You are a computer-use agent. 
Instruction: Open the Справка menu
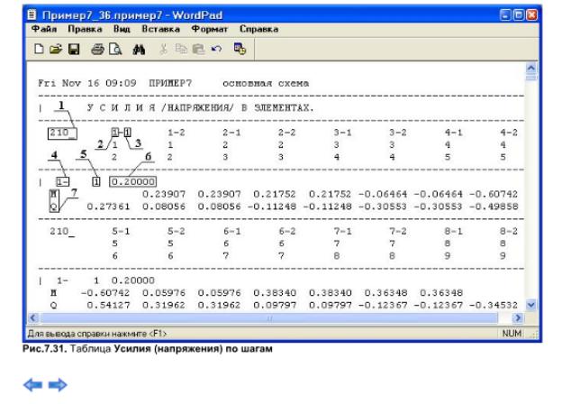click(x=258, y=29)
